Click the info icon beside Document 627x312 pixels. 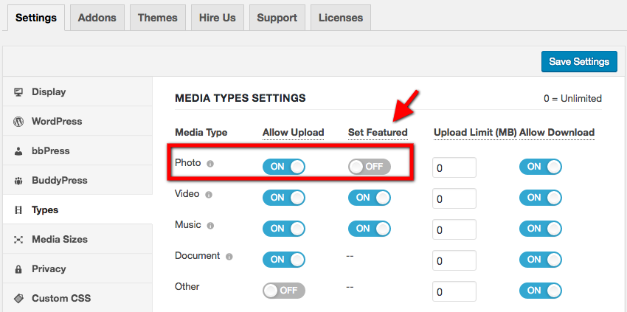(229, 257)
